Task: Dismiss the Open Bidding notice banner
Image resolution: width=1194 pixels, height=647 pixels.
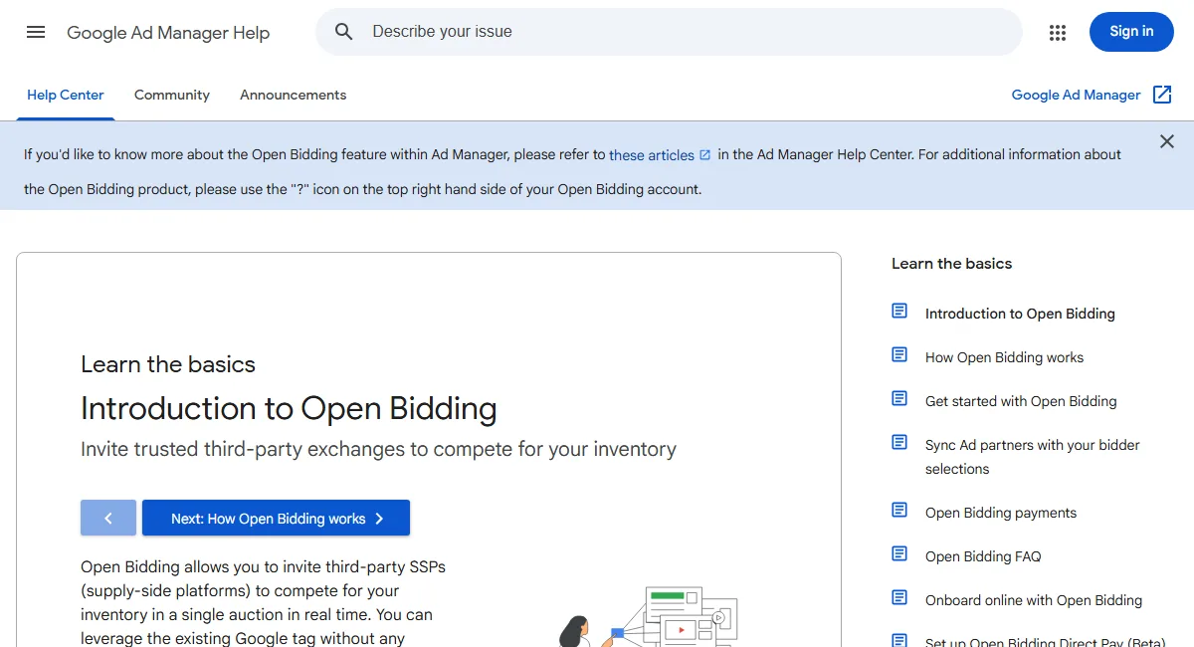Action: coord(1167,142)
